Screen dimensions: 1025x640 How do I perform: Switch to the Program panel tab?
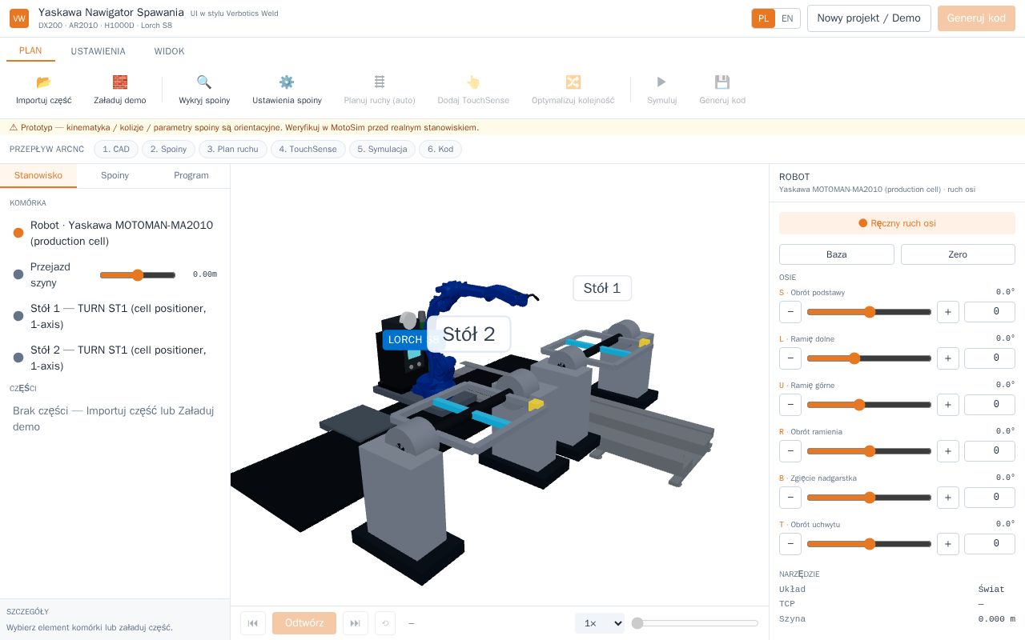pos(191,175)
